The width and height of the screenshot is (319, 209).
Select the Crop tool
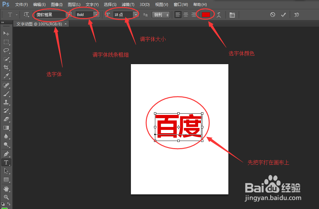(x=6, y=67)
